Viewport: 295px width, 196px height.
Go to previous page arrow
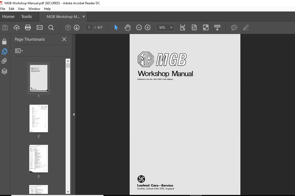pyautogui.click(x=68, y=28)
